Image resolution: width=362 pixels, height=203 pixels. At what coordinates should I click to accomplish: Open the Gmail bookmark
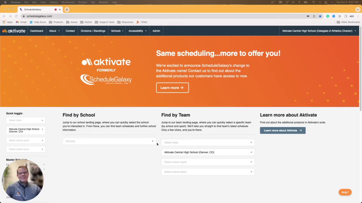(21, 22)
